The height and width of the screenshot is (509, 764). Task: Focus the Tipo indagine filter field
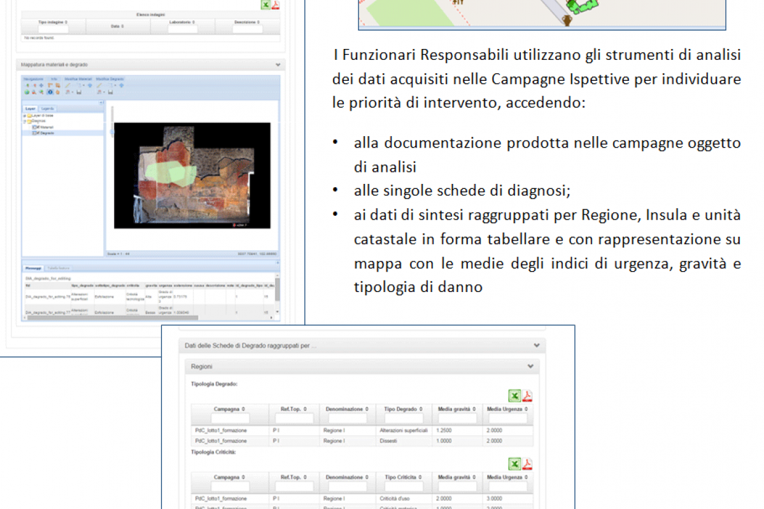click(53, 29)
